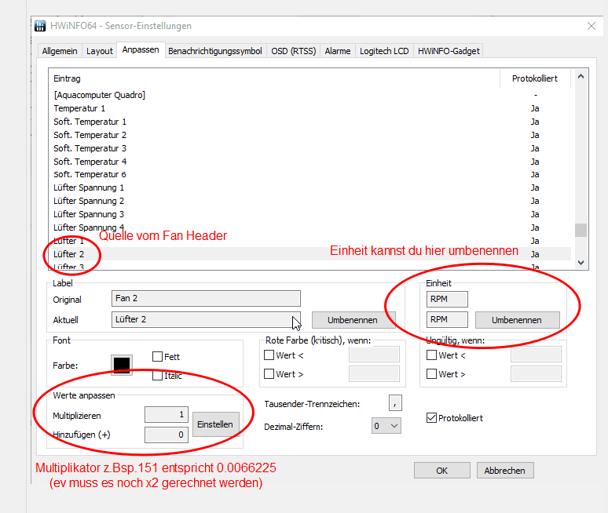Click the Original label field 'Fan 2'
The height and width of the screenshot is (513, 608).
coord(206,299)
